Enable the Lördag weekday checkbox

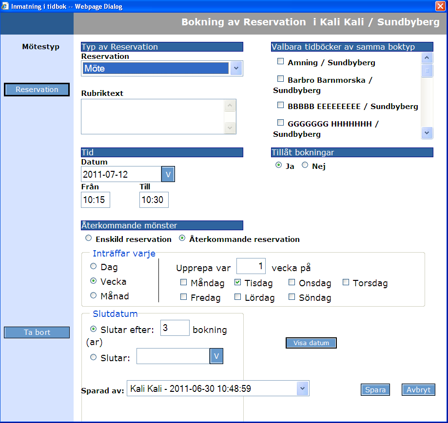point(237,297)
